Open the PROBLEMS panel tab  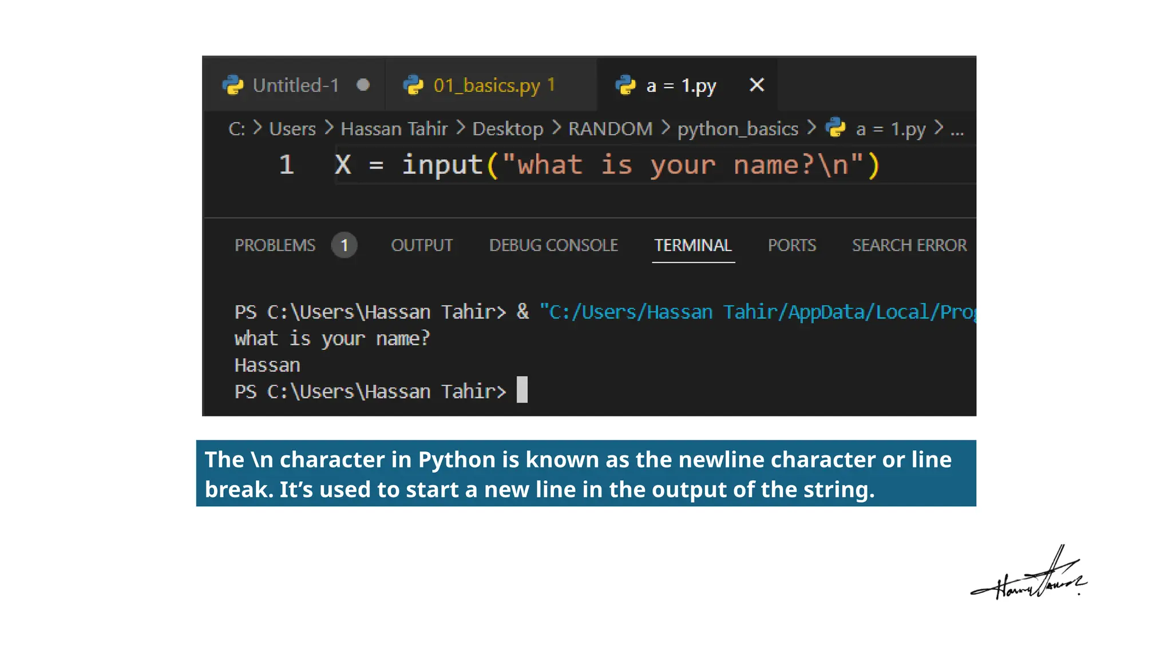coord(275,245)
